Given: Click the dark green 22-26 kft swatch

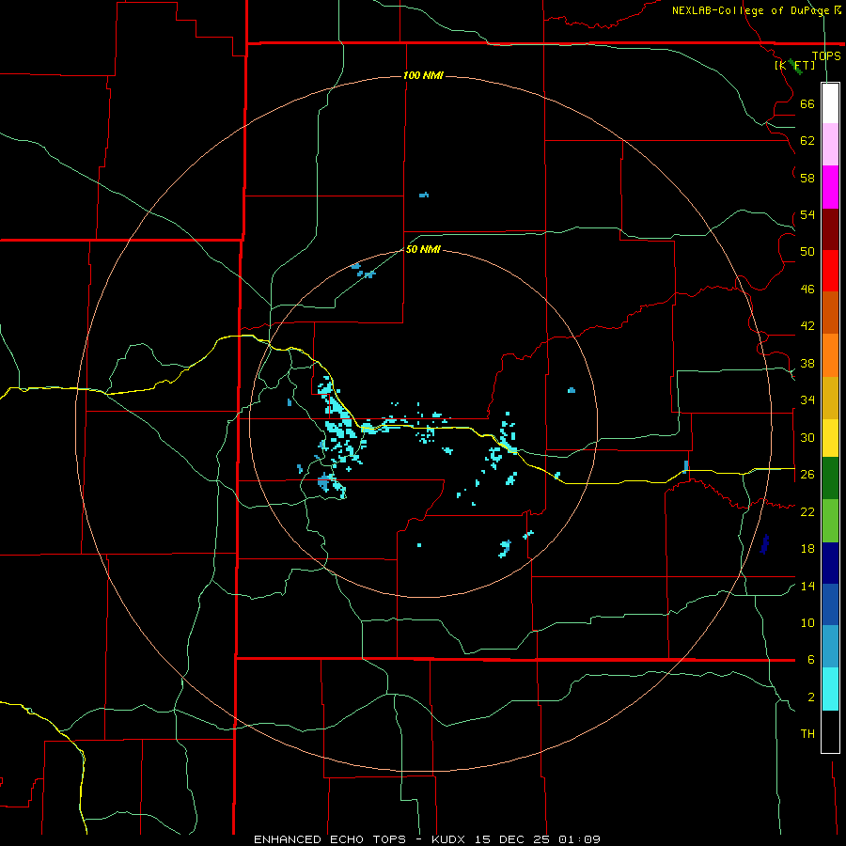Looking at the screenshot, I should point(830,478).
